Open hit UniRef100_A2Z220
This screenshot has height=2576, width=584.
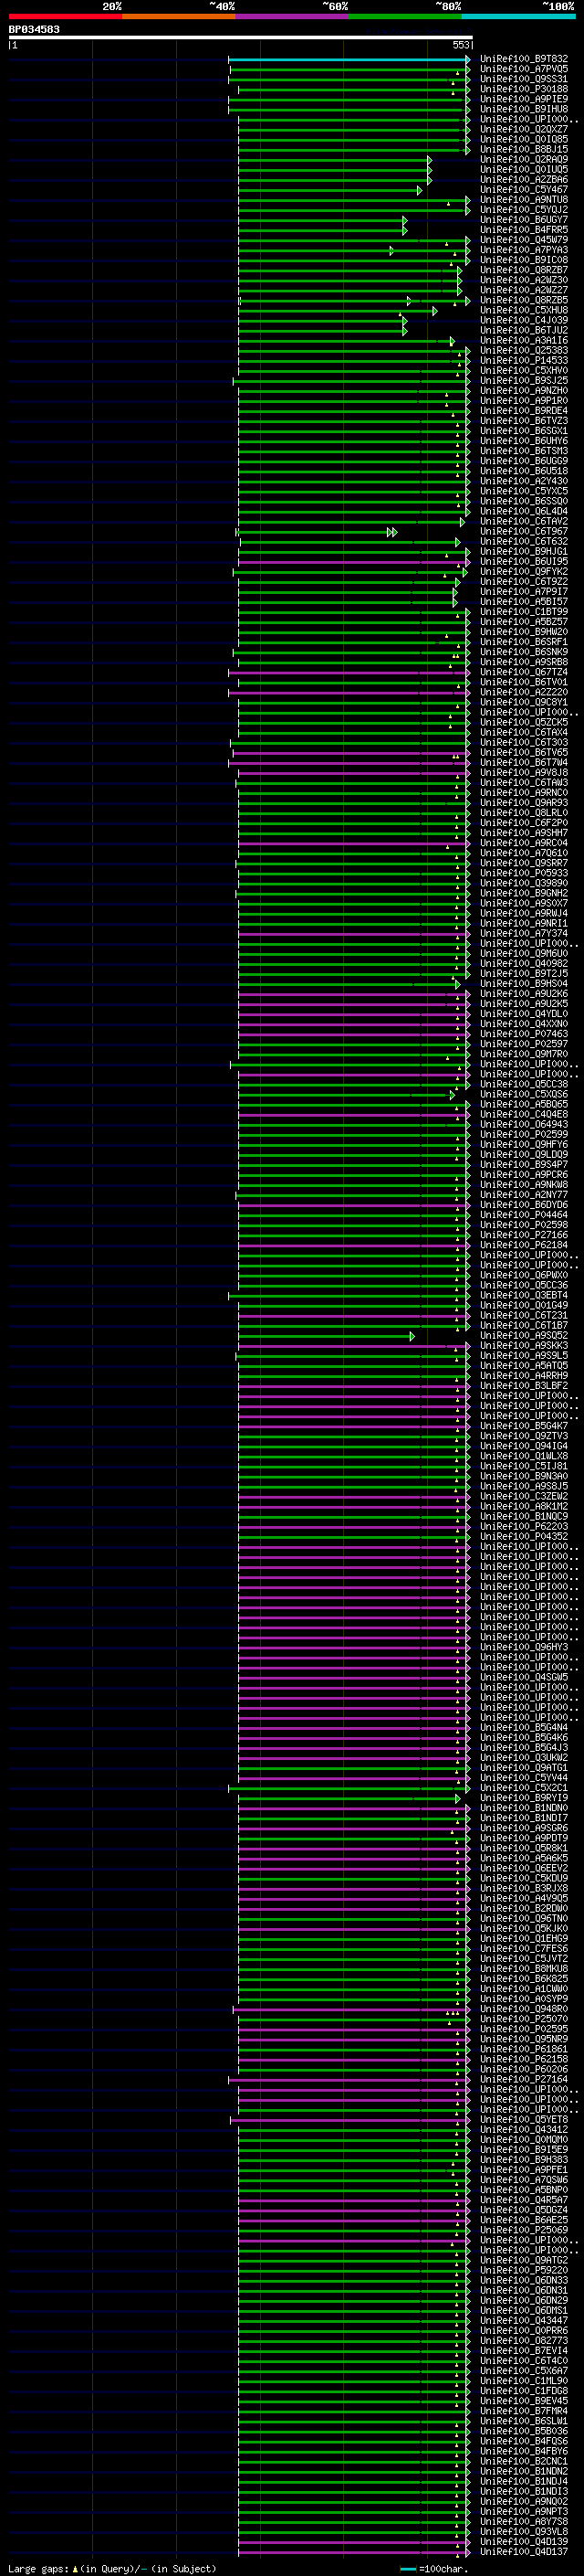pos(523,692)
